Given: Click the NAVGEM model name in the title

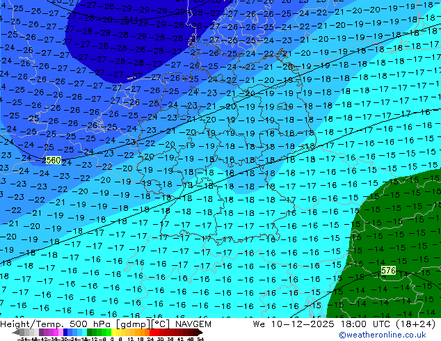Looking at the screenshot, I should tap(193, 324).
